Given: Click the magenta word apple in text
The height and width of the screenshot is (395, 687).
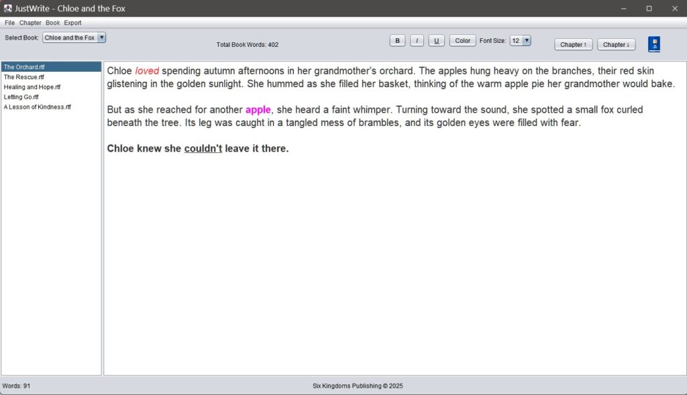Looking at the screenshot, I should click(258, 110).
